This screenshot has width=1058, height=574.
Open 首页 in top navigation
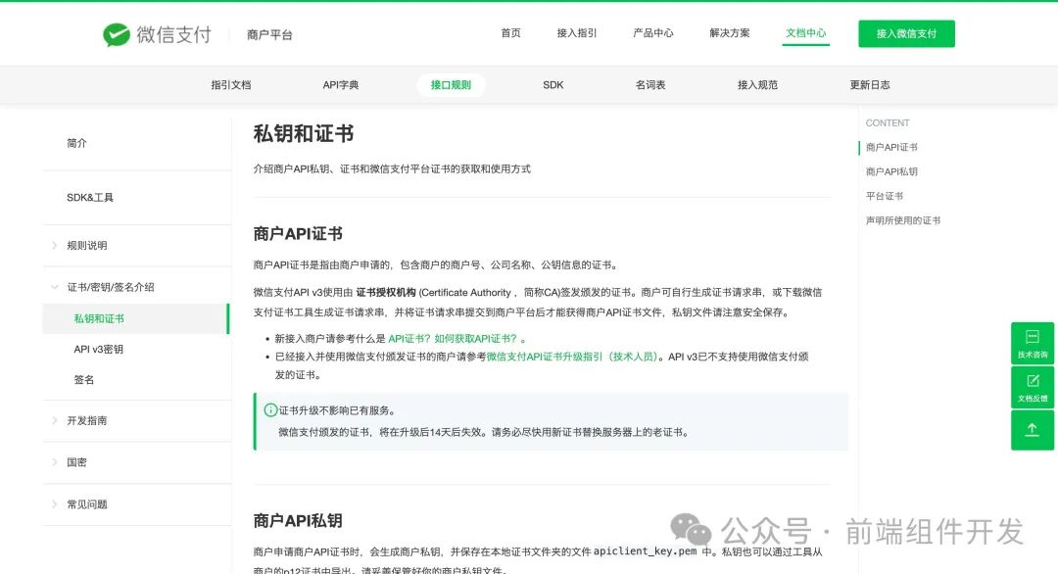[x=510, y=33]
